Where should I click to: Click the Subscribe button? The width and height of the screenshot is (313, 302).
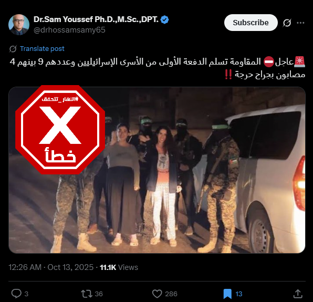251,23
